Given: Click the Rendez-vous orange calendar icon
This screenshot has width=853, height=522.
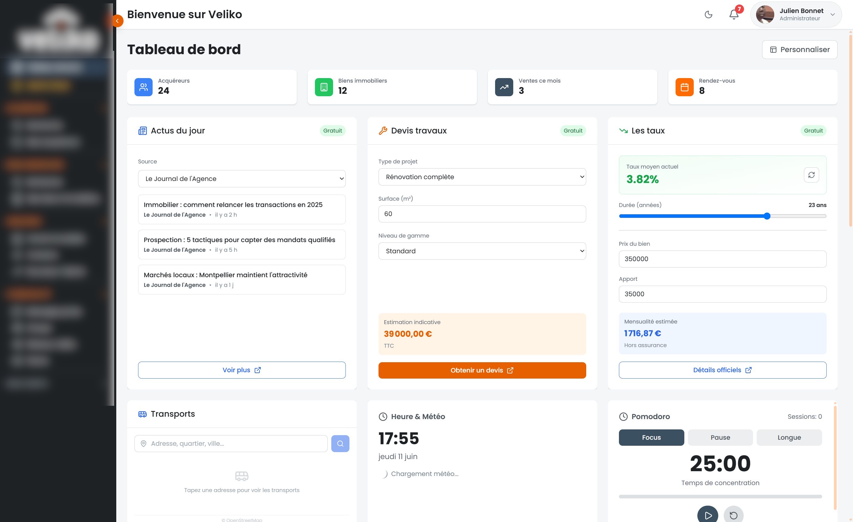Looking at the screenshot, I should (x=684, y=87).
